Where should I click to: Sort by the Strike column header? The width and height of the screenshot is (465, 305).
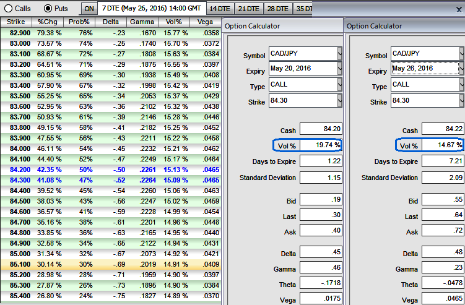[16, 22]
